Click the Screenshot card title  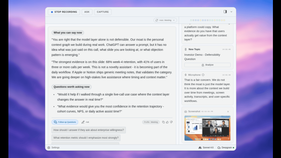point(194,112)
